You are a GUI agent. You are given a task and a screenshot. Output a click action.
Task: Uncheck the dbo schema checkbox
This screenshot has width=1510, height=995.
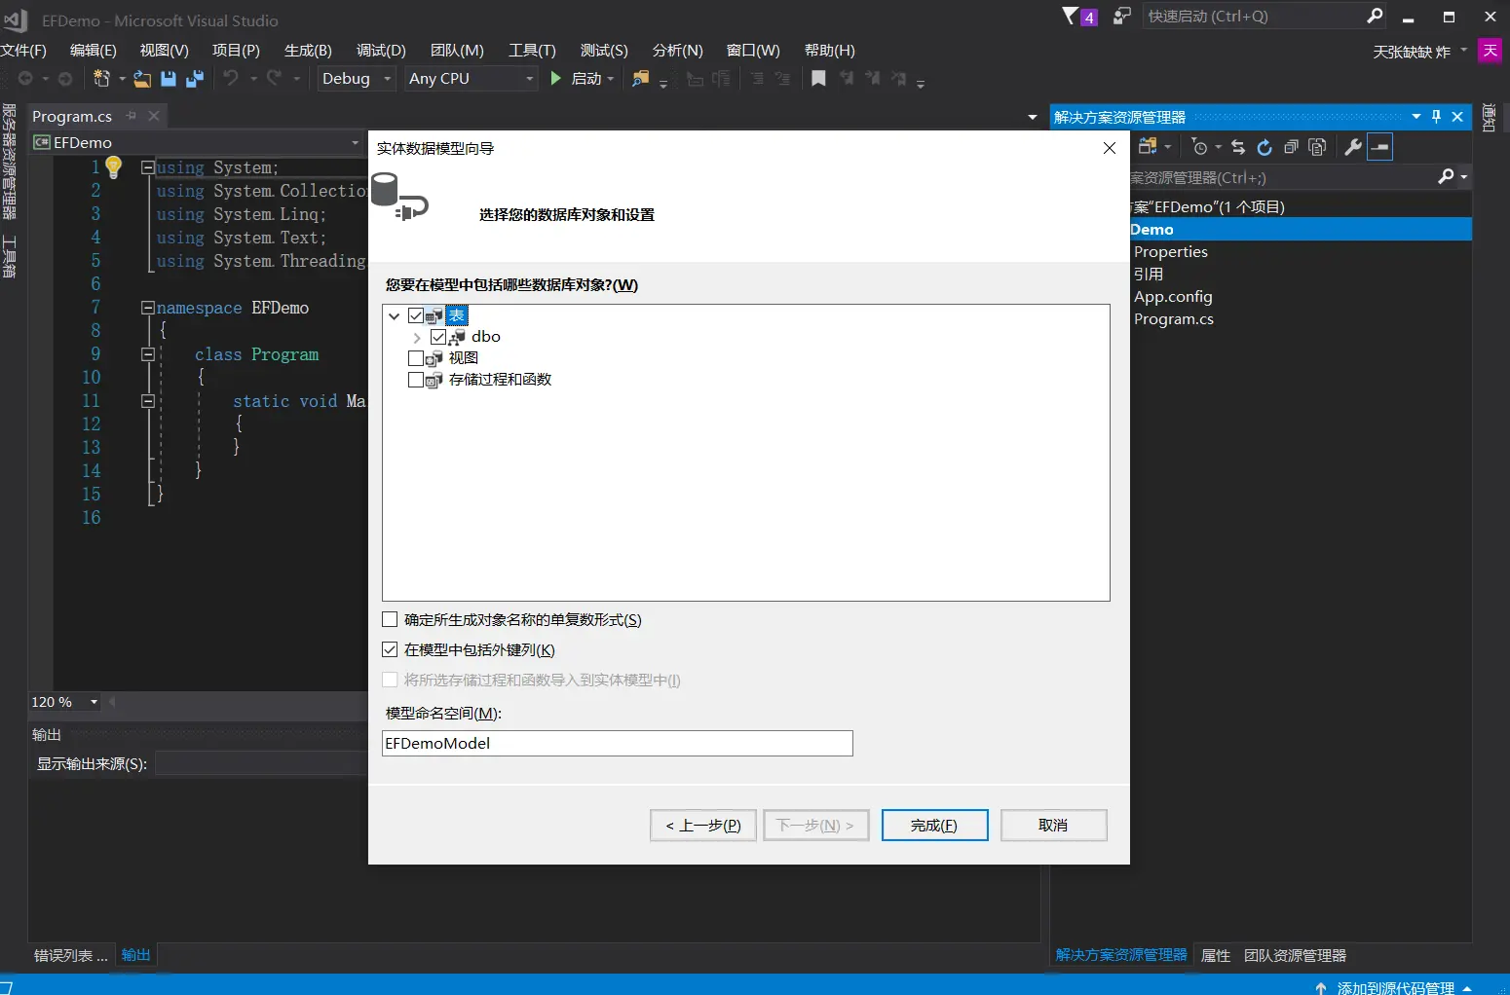click(438, 337)
